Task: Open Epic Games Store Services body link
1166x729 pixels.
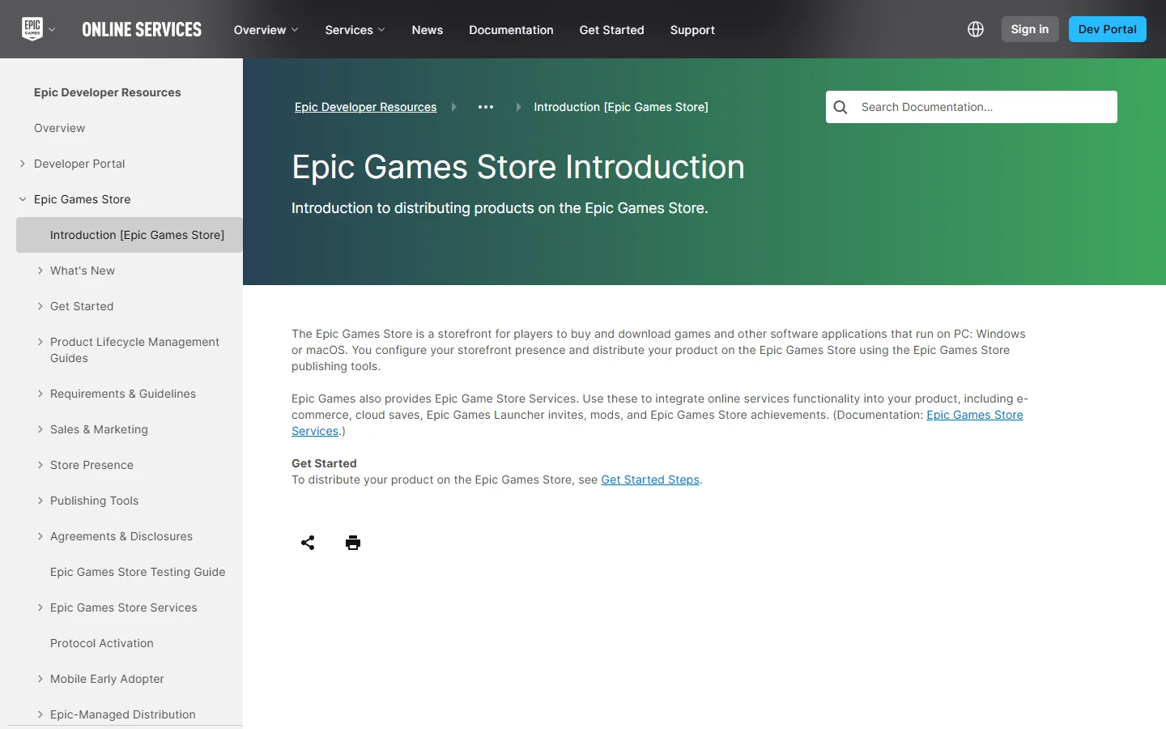Action: [975, 415]
